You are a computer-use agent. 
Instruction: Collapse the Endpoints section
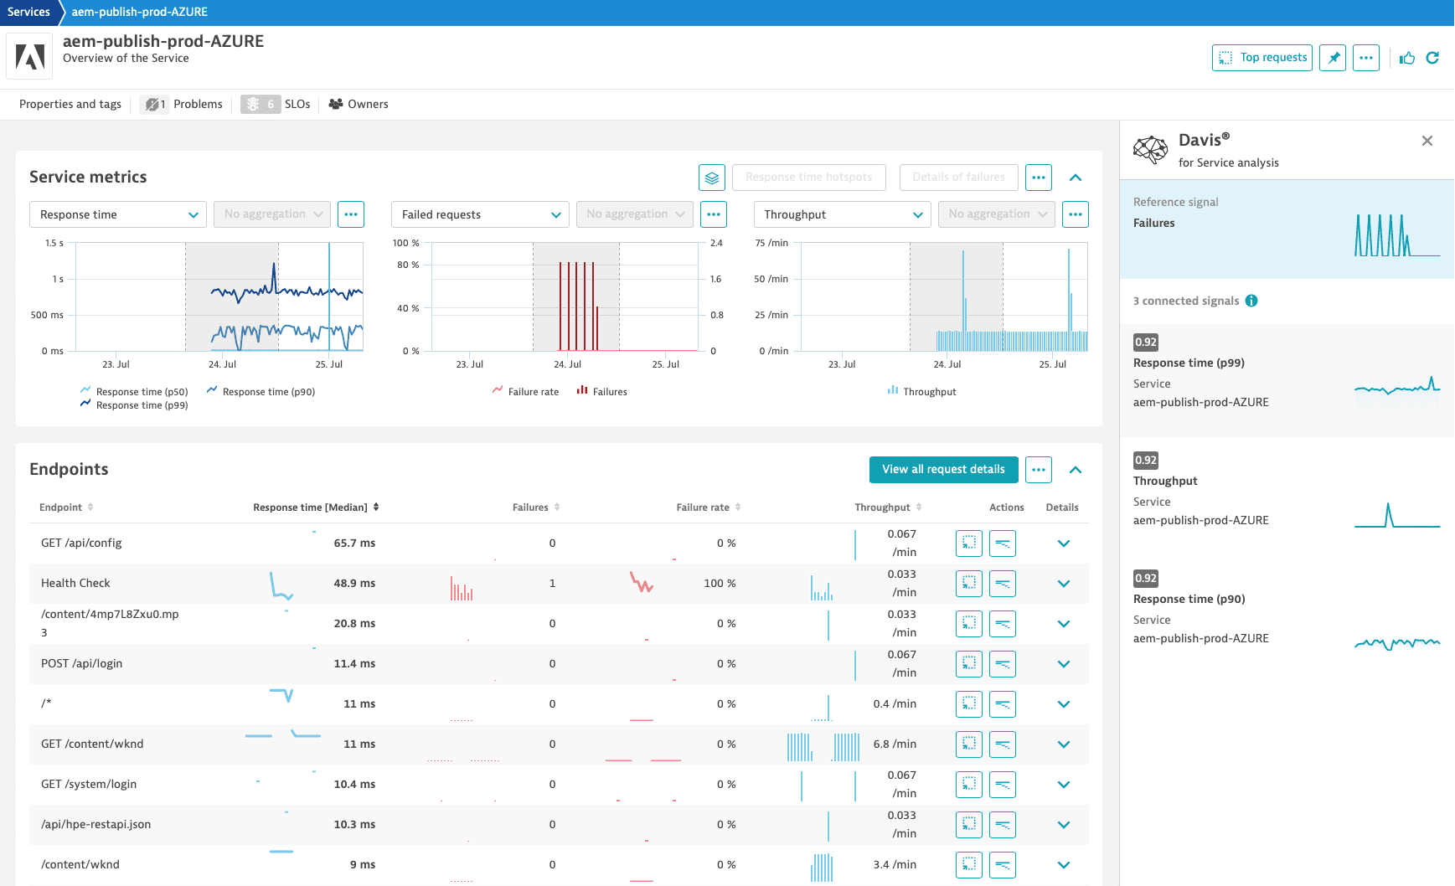(x=1076, y=470)
